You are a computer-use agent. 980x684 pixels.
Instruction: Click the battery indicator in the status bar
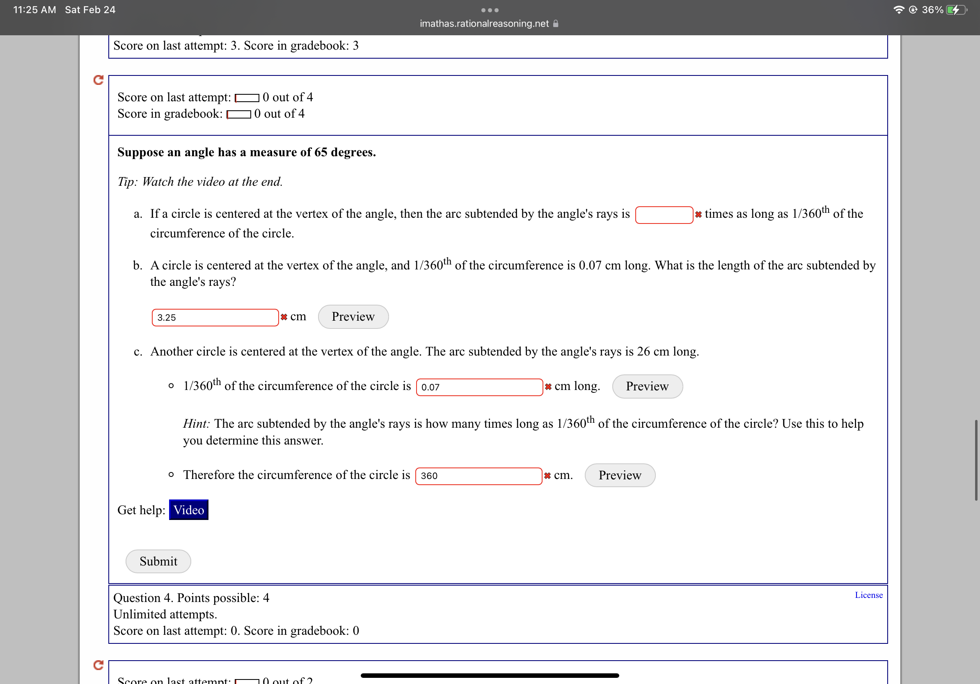(x=956, y=9)
